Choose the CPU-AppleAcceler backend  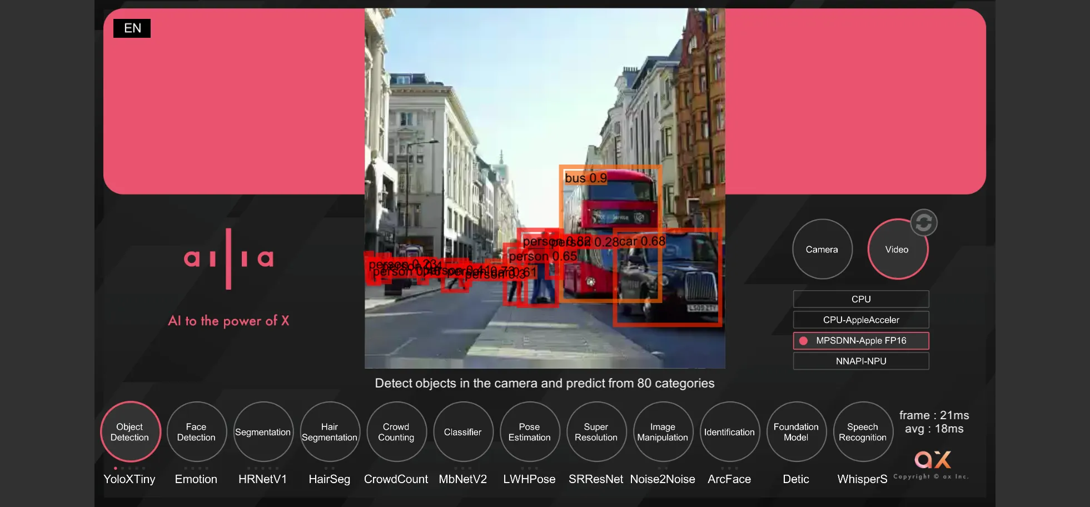click(861, 320)
